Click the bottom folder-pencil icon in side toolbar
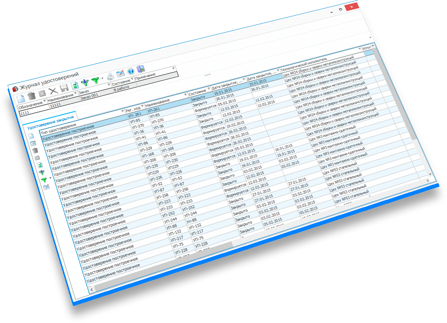Image resolution: width=447 pixels, height=323 pixels. [46, 187]
